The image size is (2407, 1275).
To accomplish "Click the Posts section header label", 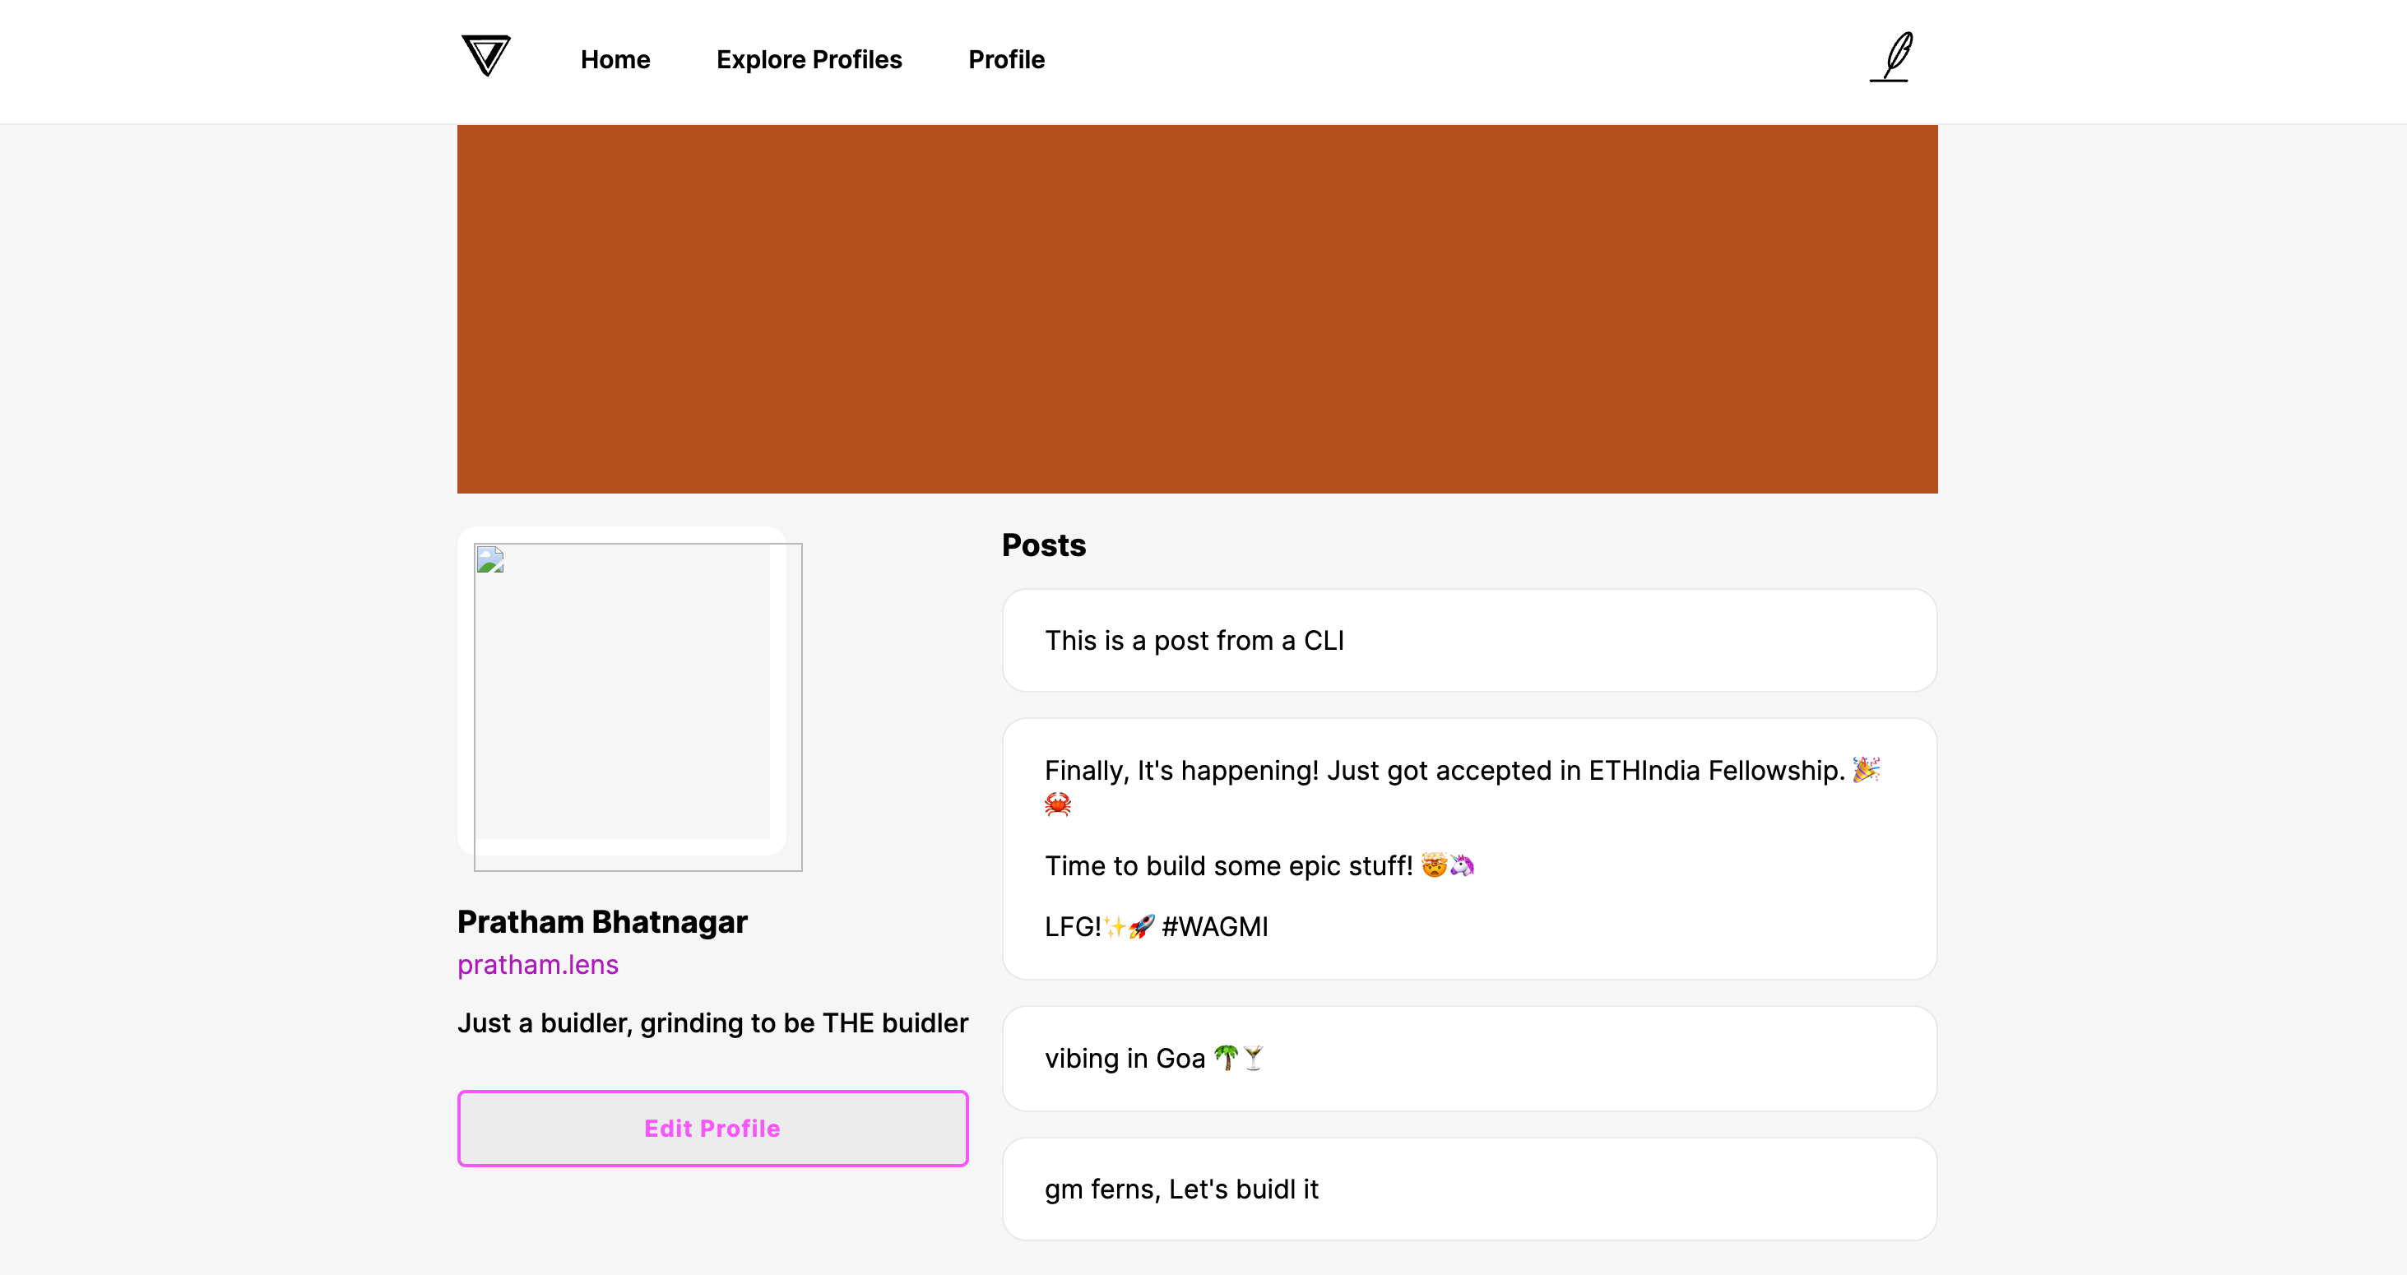I will click(x=1043, y=545).
